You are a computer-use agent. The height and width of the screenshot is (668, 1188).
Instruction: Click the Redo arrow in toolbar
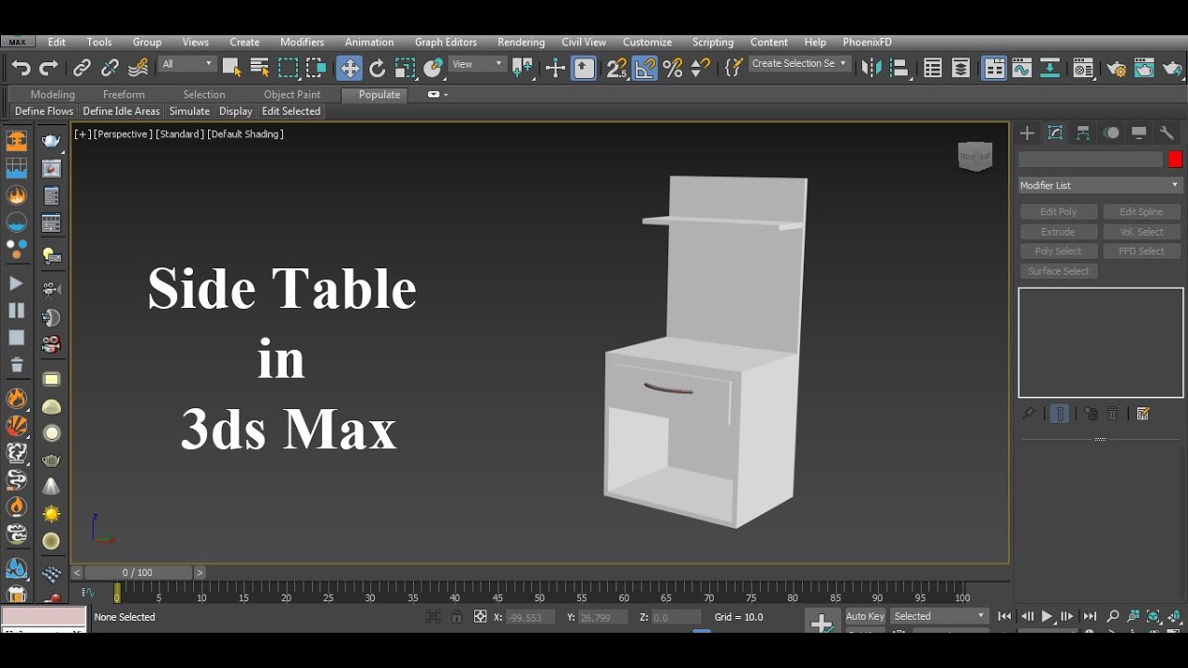[x=48, y=68]
